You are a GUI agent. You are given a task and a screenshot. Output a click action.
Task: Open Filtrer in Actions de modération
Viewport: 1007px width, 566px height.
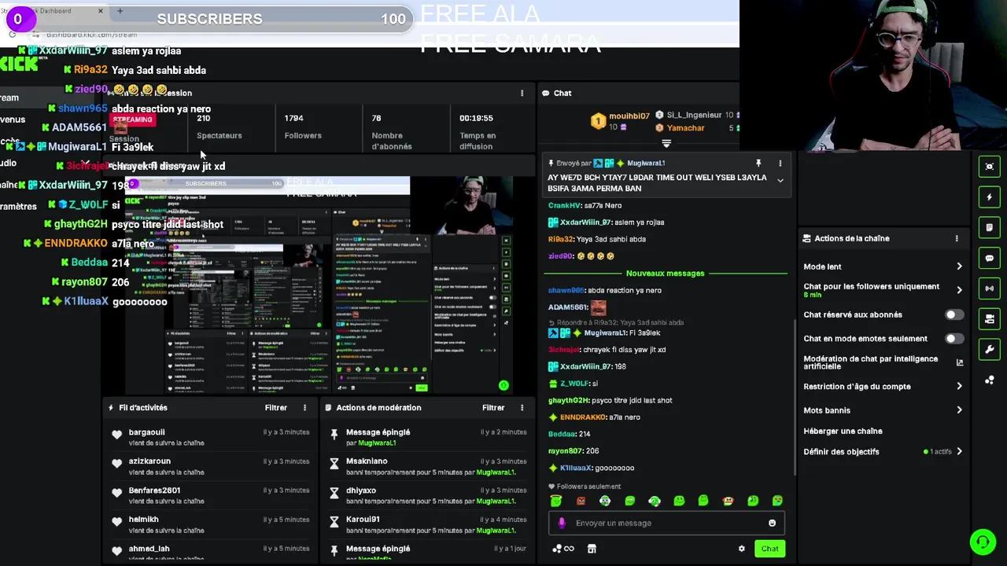coord(493,407)
